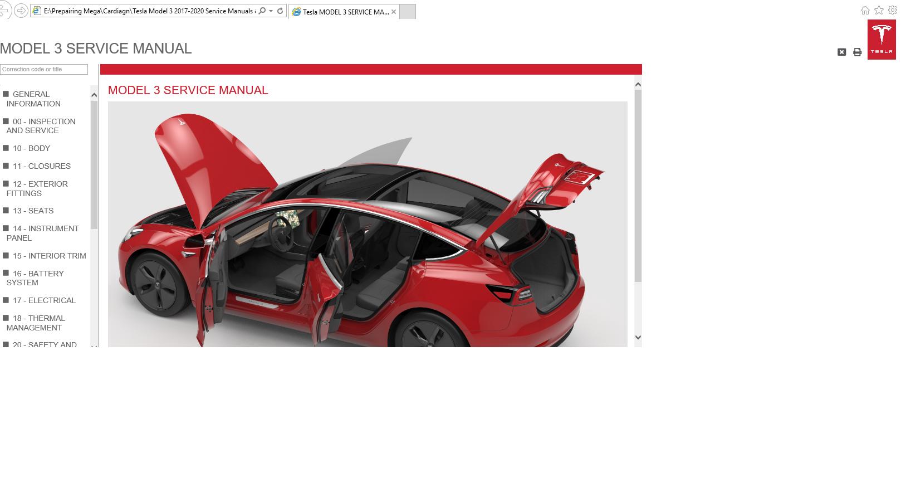Click the Correction code or title search field
This screenshot has width=901, height=487.
44,69
